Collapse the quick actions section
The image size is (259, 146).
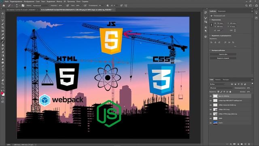pos(210,50)
